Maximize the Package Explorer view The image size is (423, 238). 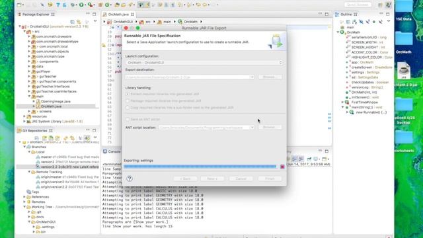(x=94, y=14)
